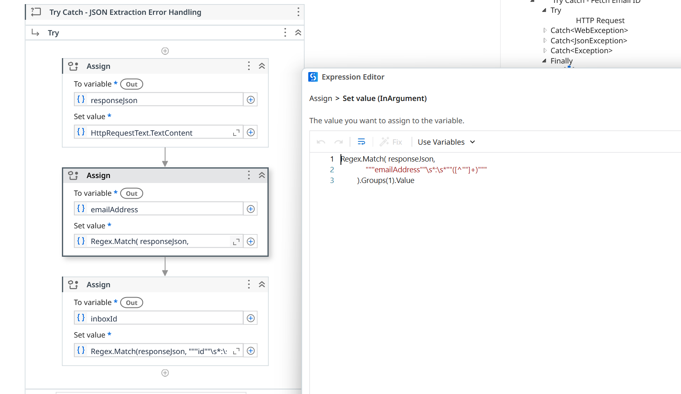The height and width of the screenshot is (394, 681).
Task: Click the redo arrow in Expression Editor toolbar
Action: tap(339, 142)
